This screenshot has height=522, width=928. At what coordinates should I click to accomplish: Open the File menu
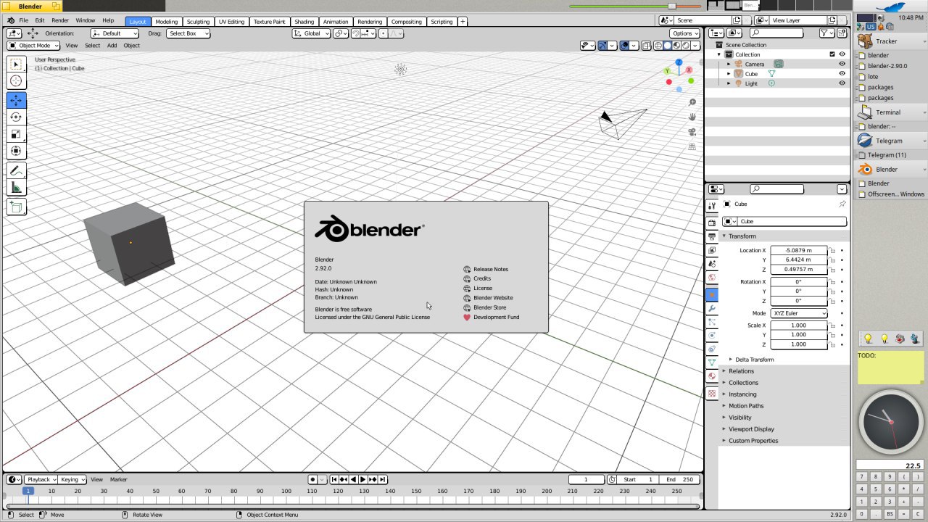pyautogui.click(x=24, y=20)
